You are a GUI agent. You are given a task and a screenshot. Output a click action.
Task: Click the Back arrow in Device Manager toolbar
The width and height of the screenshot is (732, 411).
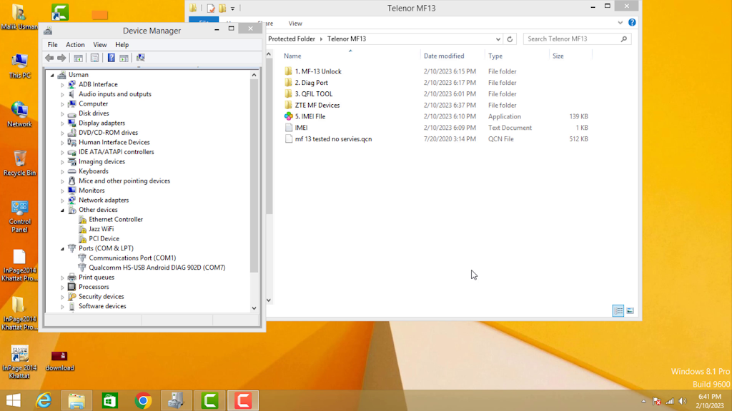coord(49,58)
